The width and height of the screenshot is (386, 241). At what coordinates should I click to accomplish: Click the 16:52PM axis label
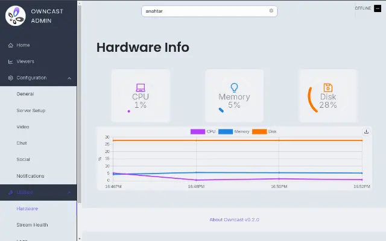362,187
